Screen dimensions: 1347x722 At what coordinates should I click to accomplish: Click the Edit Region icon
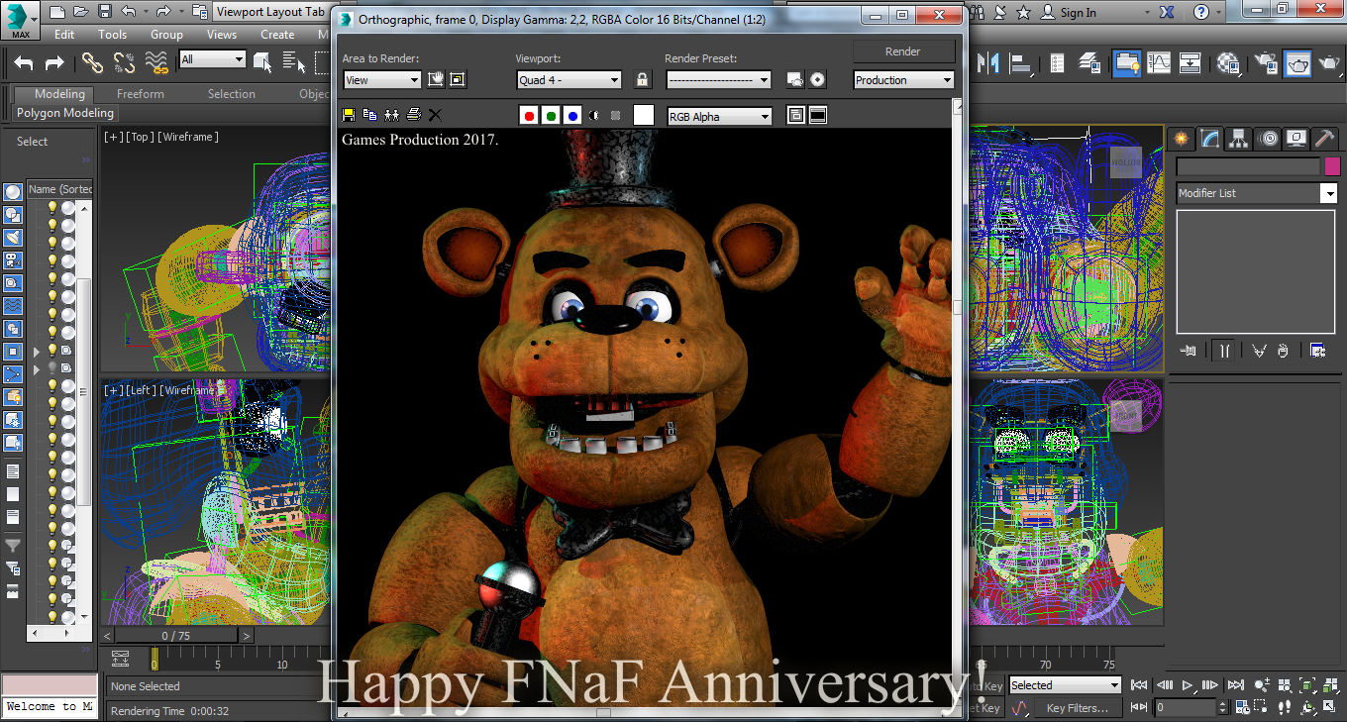click(x=436, y=79)
